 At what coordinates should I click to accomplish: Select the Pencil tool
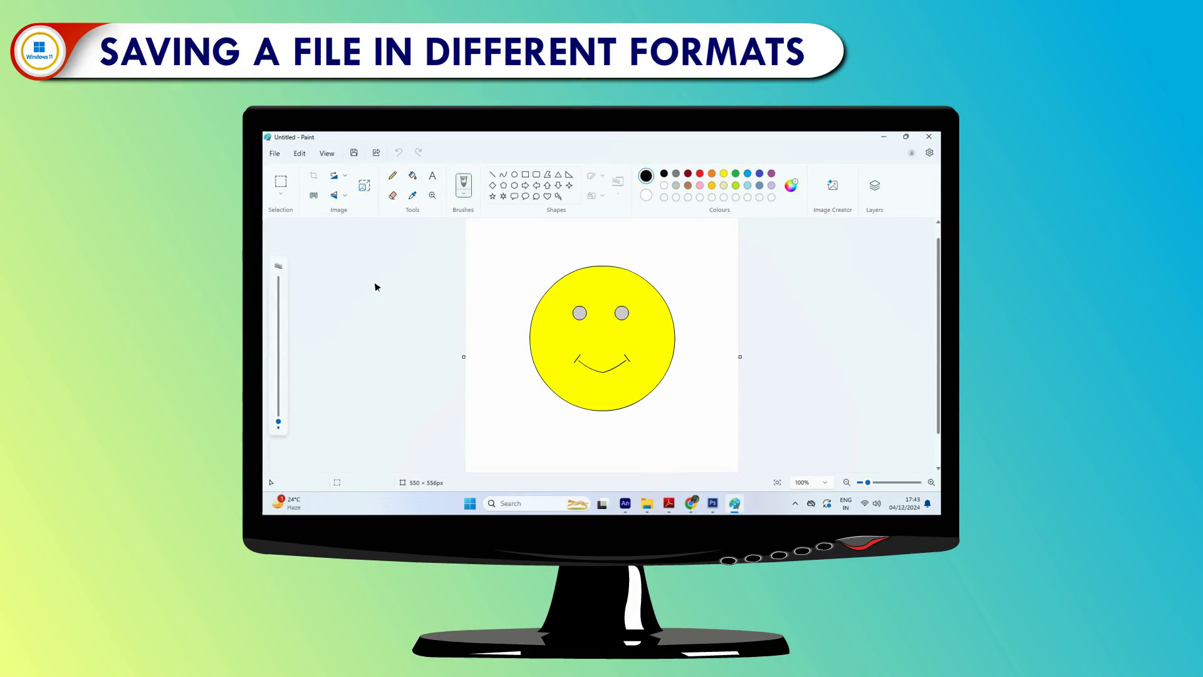tap(393, 176)
